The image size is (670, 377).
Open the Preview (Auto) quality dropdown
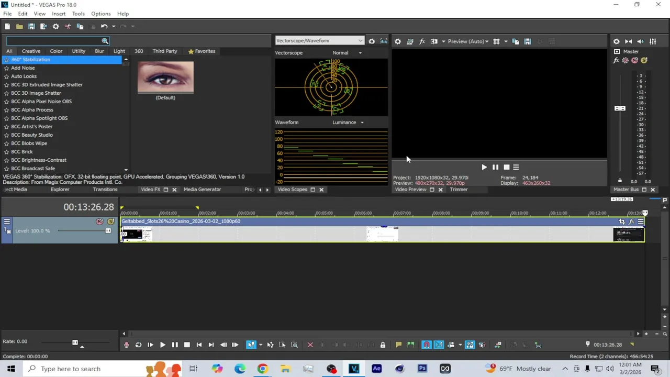pyautogui.click(x=468, y=41)
